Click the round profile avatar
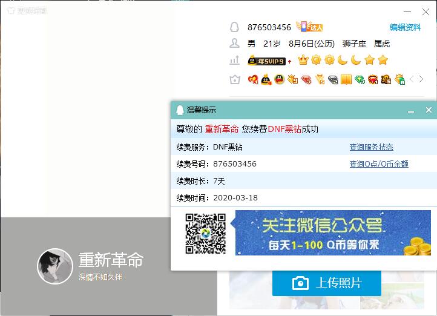 coord(55,266)
